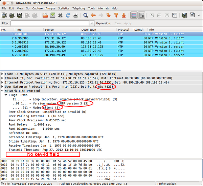Open the Go menu
This screenshot has width=203, height=186.
28,8
